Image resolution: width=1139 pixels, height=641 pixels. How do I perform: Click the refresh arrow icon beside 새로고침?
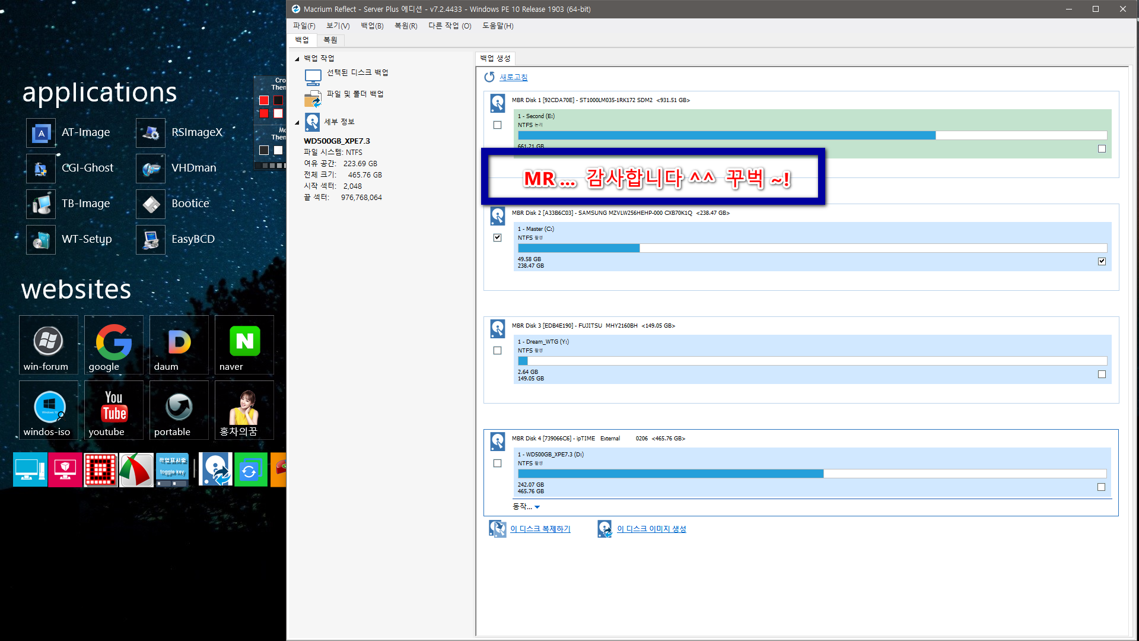coord(489,77)
